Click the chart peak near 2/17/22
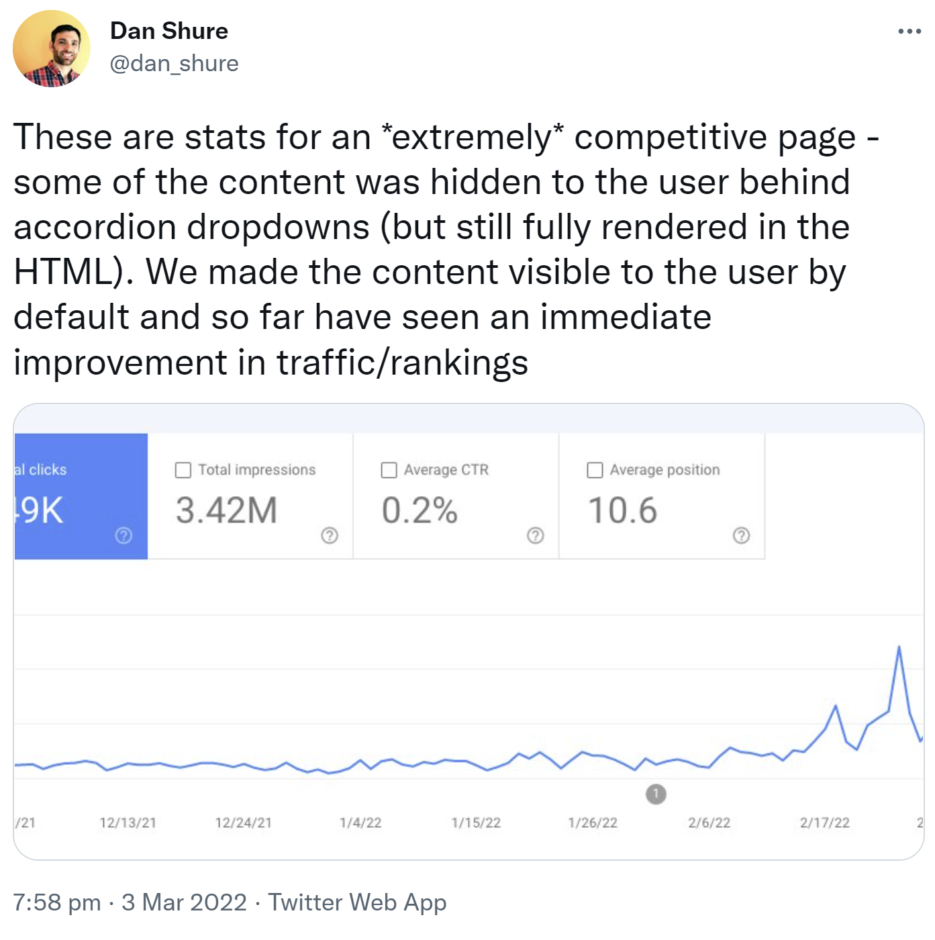 click(899, 647)
